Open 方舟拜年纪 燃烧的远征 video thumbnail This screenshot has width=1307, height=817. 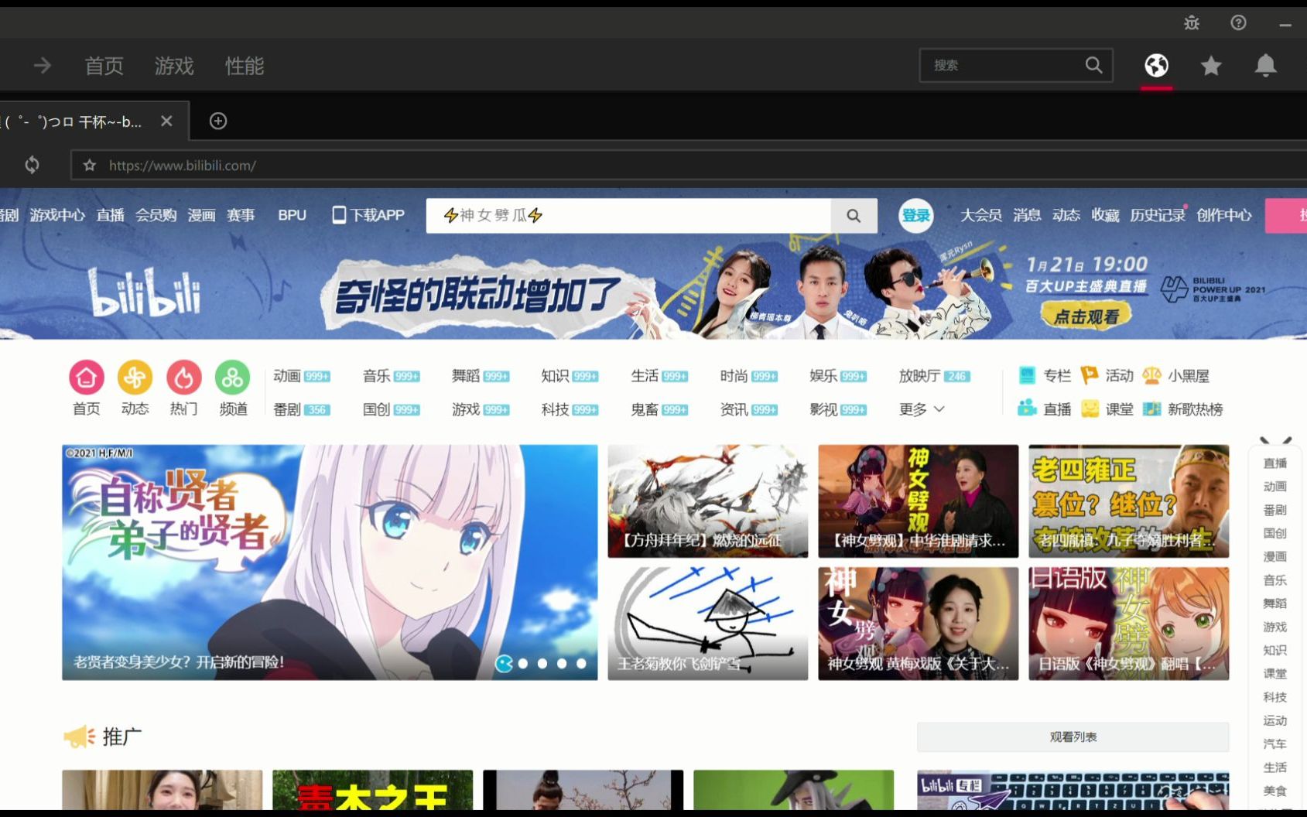[707, 501]
